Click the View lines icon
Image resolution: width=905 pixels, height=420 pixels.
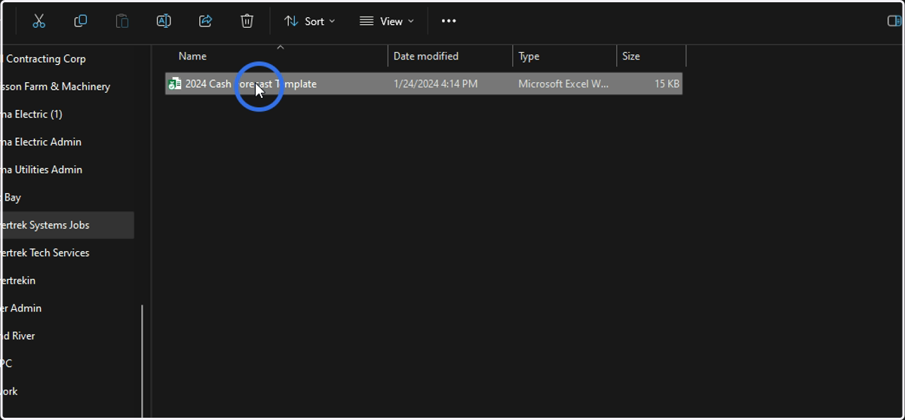[x=367, y=21]
